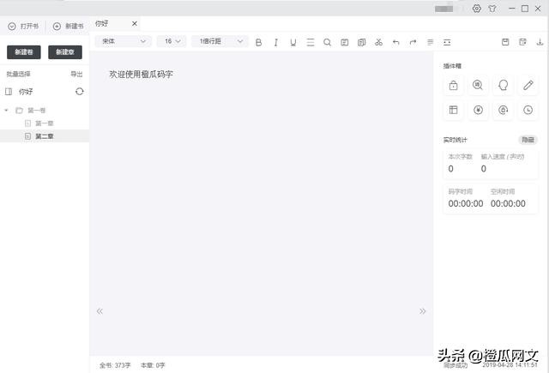The height and width of the screenshot is (373, 549).
Task: Click 导出 export link in sidebar
Action: pos(76,74)
